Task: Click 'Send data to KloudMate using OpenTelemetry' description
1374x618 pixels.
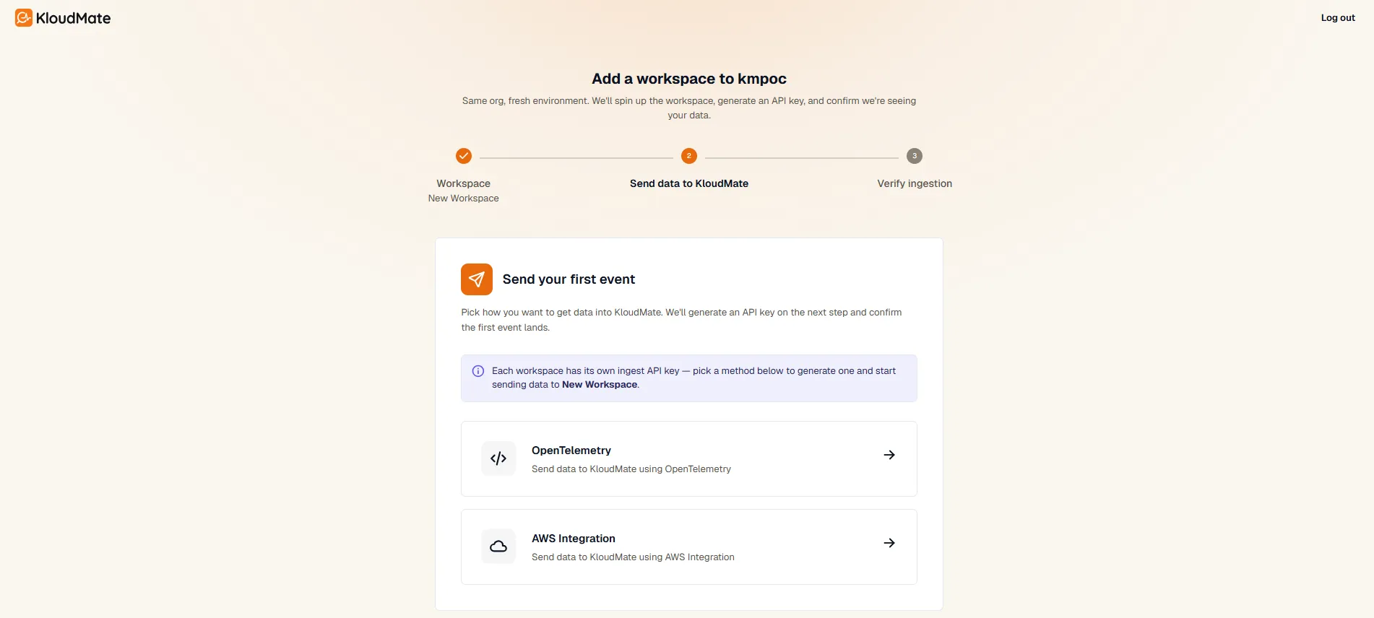Action: [x=631, y=469]
